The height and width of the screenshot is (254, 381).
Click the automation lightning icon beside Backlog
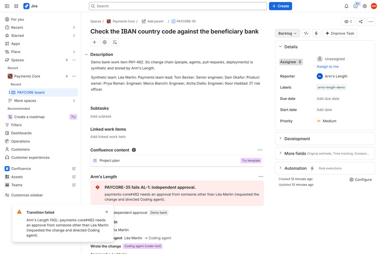coord(316,33)
